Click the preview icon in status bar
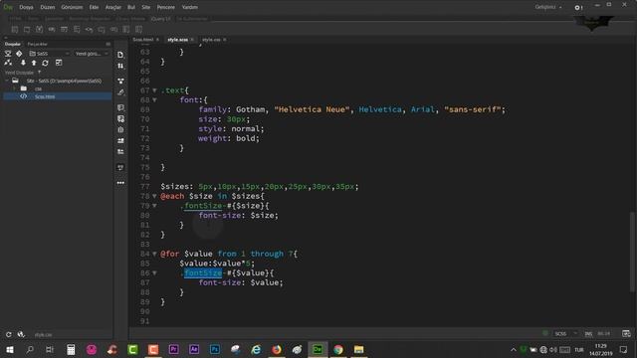 coord(626,334)
